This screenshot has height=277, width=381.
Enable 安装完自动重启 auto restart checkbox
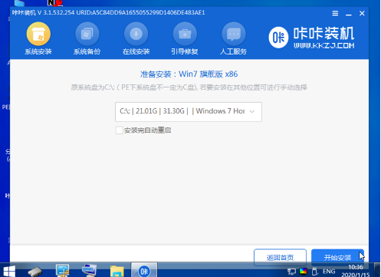click(119, 130)
